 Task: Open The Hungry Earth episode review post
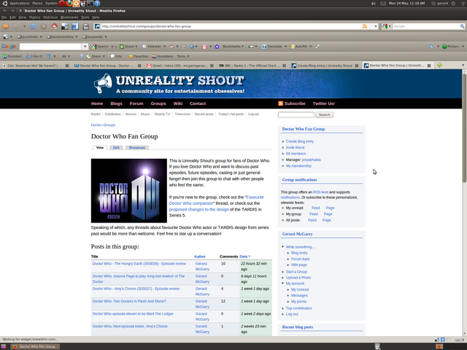139,264
